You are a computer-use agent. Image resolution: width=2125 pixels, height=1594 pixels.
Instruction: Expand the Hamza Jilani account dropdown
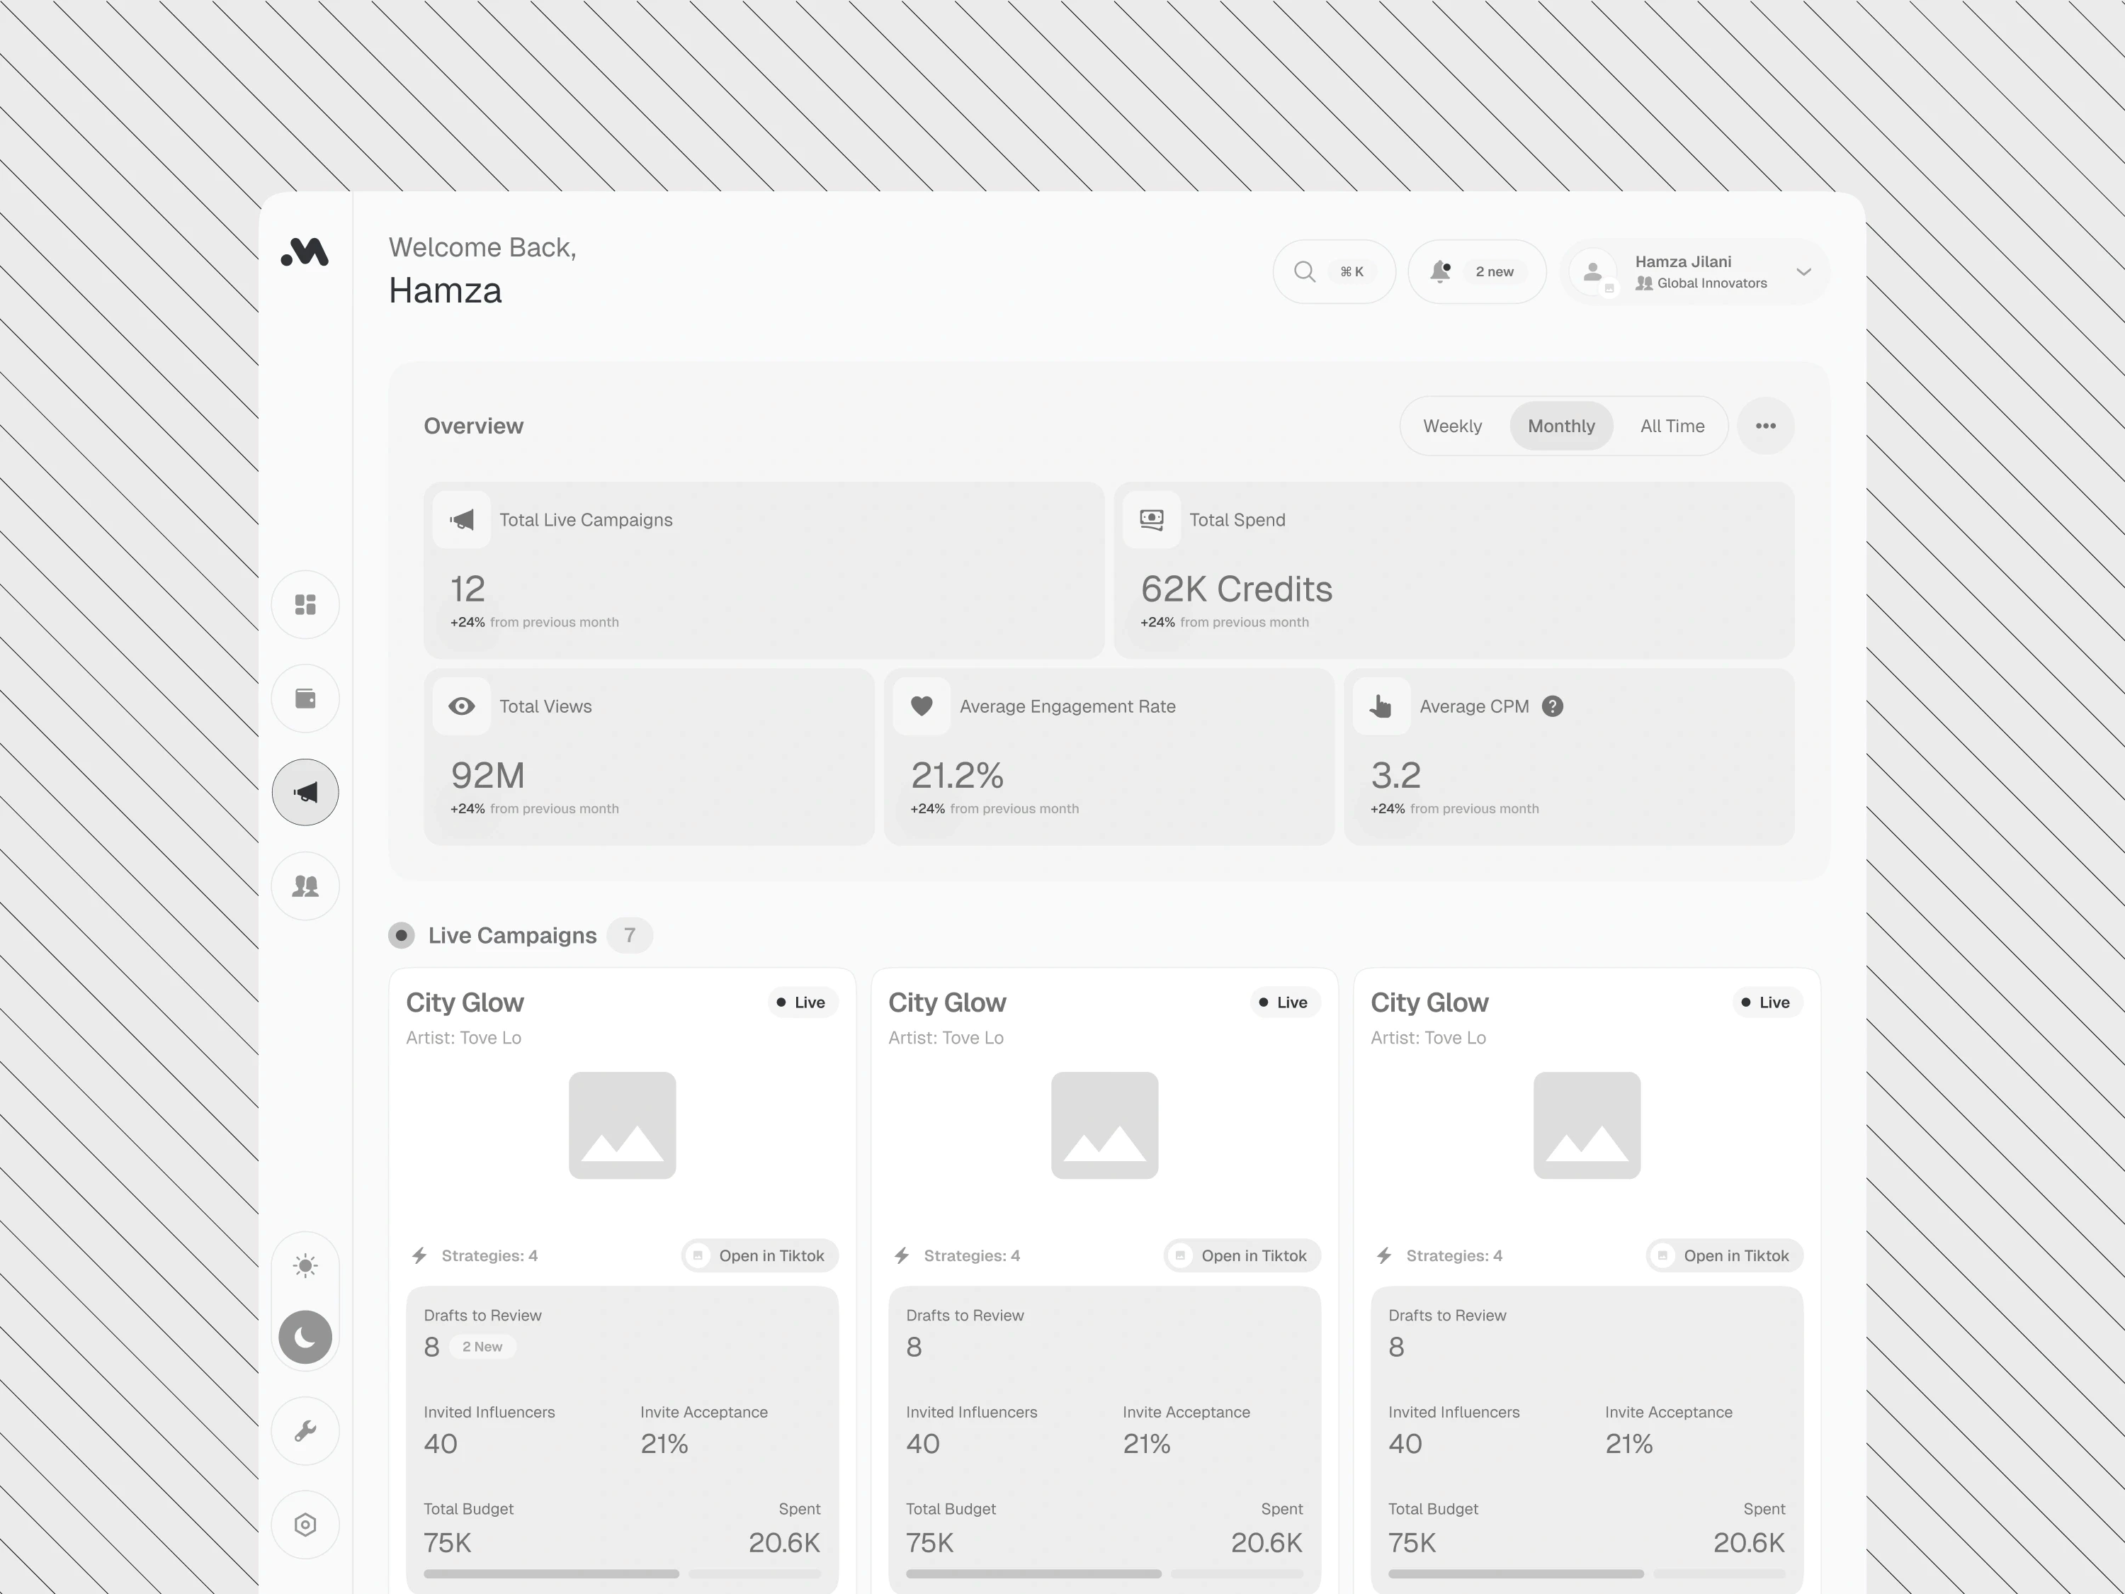[x=1803, y=272]
